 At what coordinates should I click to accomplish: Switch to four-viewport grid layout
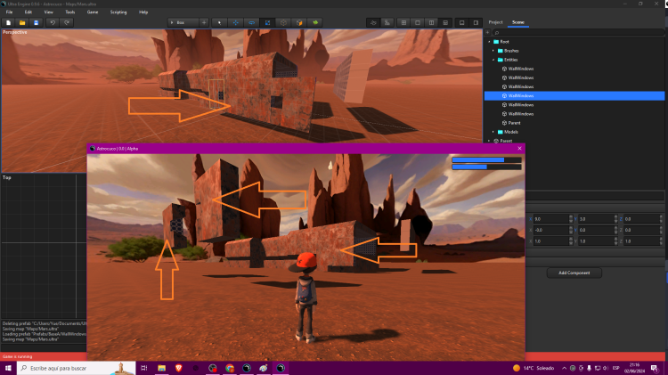click(x=402, y=20)
